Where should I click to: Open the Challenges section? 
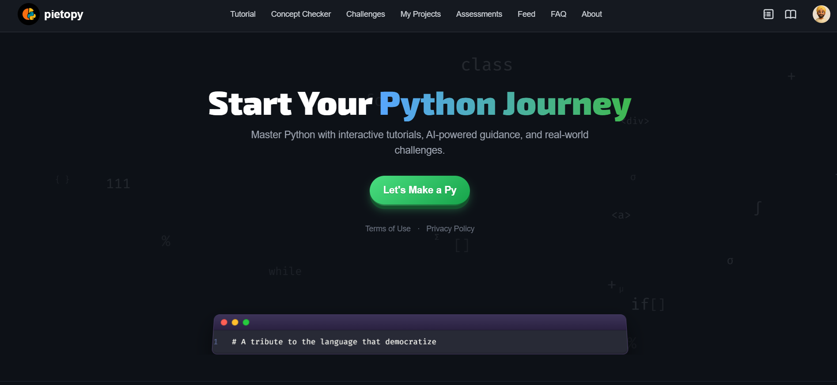tap(365, 14)
